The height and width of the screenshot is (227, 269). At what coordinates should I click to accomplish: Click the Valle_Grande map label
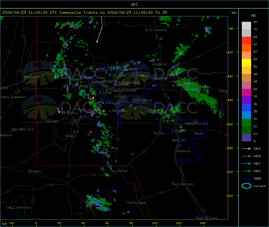[x=89, y=110]
